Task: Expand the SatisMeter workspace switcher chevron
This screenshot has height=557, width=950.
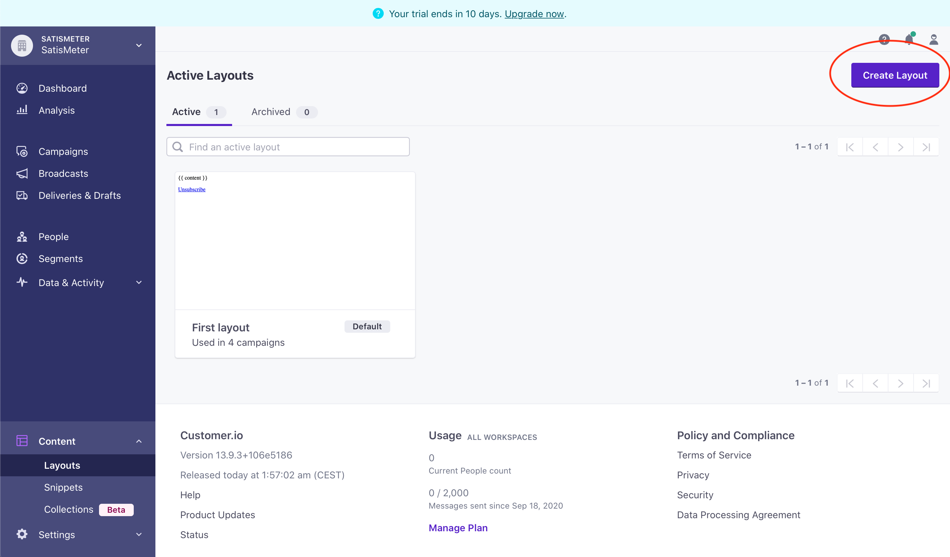Action: pyautogui.click(x=139, y=45)
